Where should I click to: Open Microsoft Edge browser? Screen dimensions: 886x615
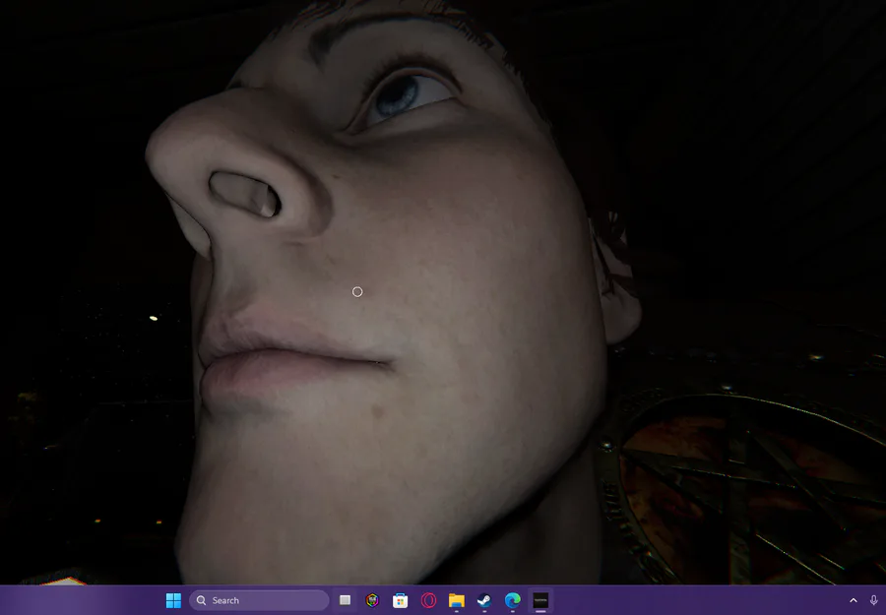[x=513, y=600]
